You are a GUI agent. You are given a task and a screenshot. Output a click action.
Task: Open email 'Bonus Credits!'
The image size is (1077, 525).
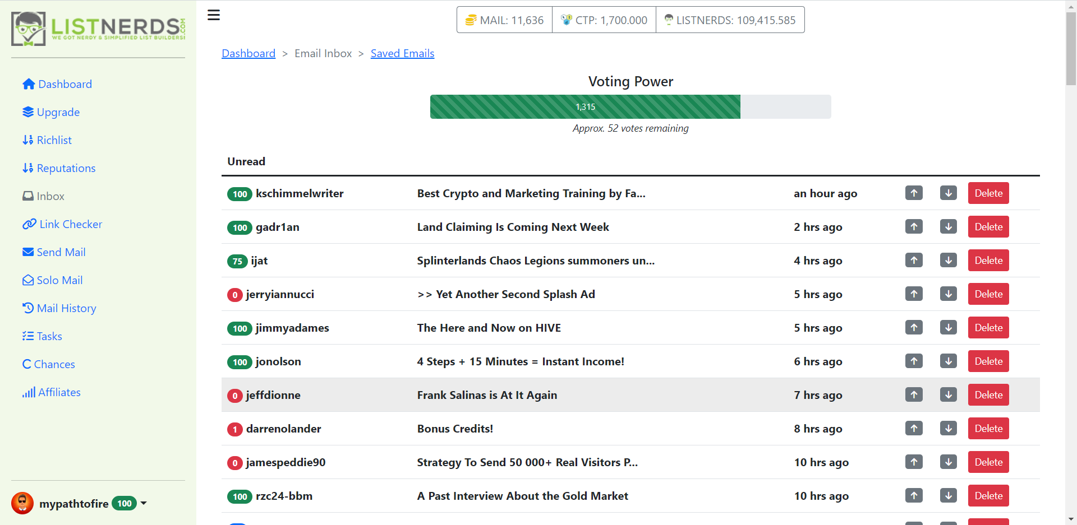[x=455, y=429]
